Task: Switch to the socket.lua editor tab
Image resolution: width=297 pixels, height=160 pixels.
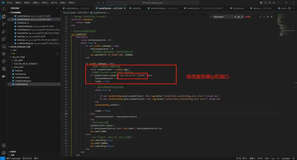Action: click(136, 8)
